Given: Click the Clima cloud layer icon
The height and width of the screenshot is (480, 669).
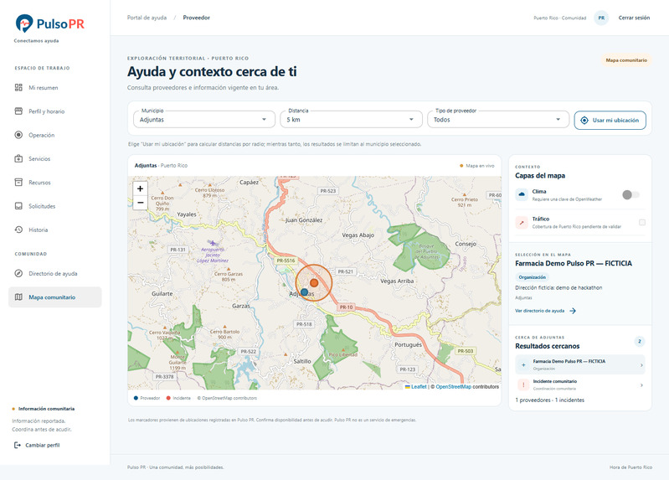Looking at the screenshot, I should tap(522, 194).
